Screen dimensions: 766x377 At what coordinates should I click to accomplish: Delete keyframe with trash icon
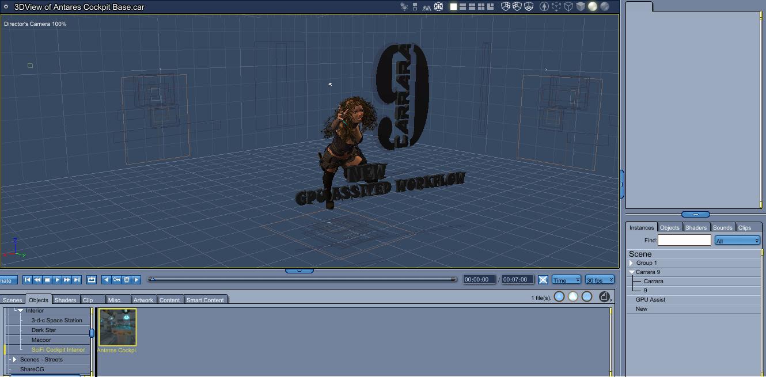pos(127,280)
